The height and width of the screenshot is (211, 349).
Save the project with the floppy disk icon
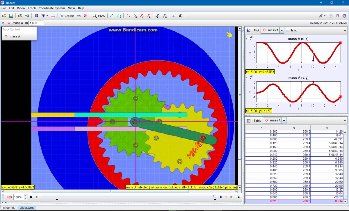[11, 16]
